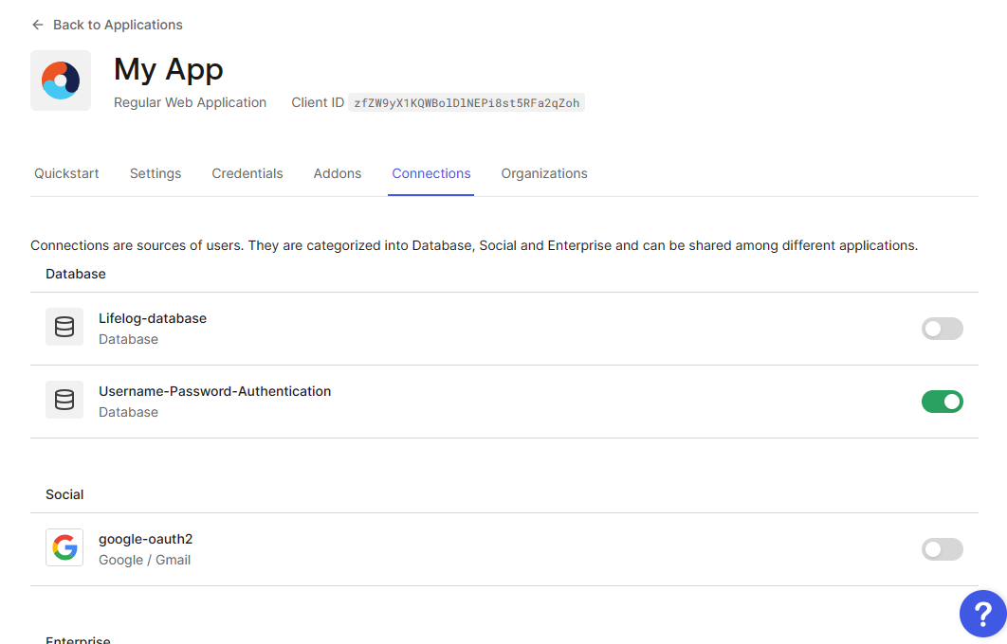Click the Lifelog-database database icon
The width and height of the screenshot is (1007, 644).
coord(64,327)
